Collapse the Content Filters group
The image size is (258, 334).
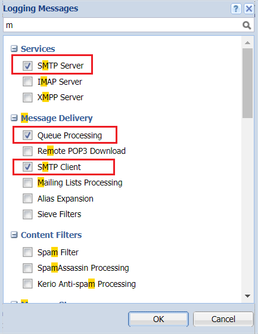[x=14, y=235]
